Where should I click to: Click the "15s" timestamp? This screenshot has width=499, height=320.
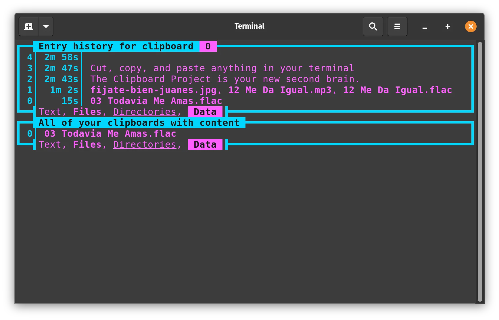[70, 101]
